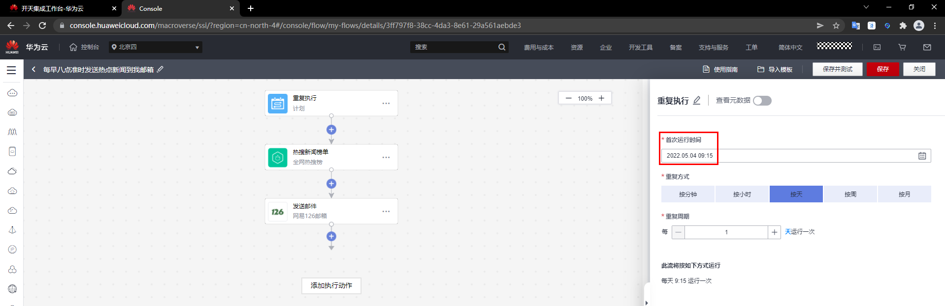Open the 备案 menu
This screenshot has width=945, height=306.
(676, 48)
